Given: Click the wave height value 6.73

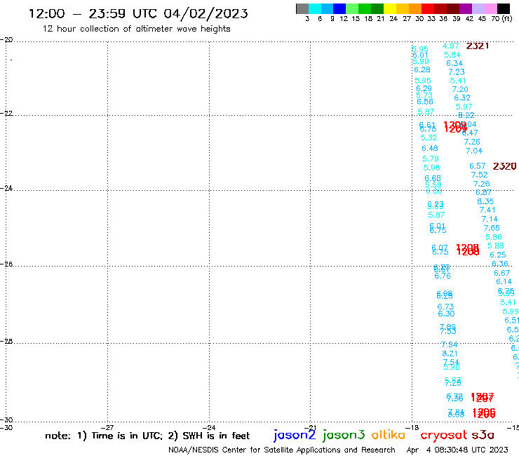Looking at the screenshot, I should tap(445, 307).
